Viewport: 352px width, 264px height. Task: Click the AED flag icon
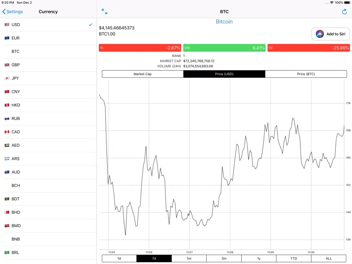pos(7,145)
